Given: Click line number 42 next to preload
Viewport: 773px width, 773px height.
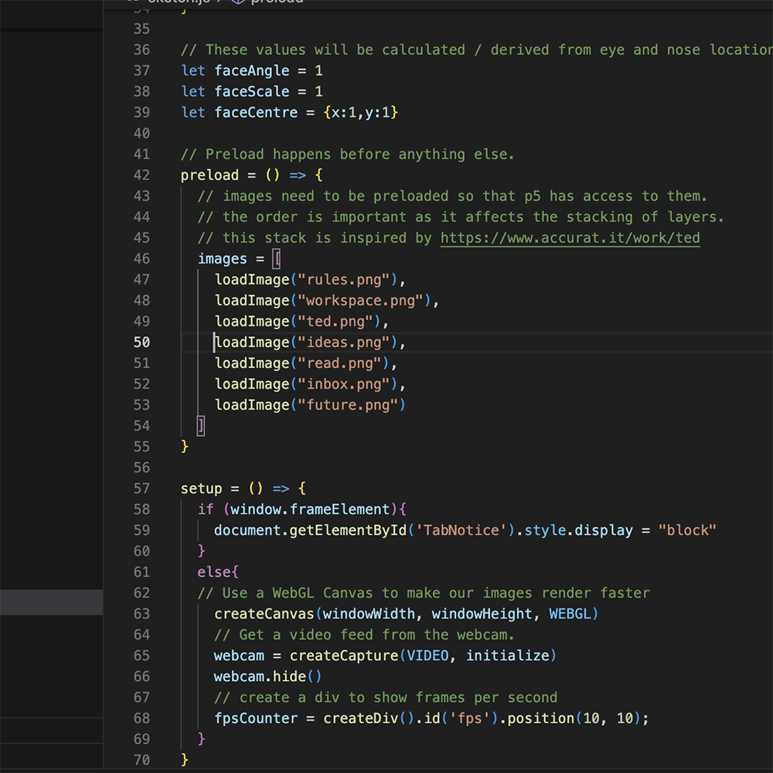Looking at the screenshot, I should tap(141, 175).
